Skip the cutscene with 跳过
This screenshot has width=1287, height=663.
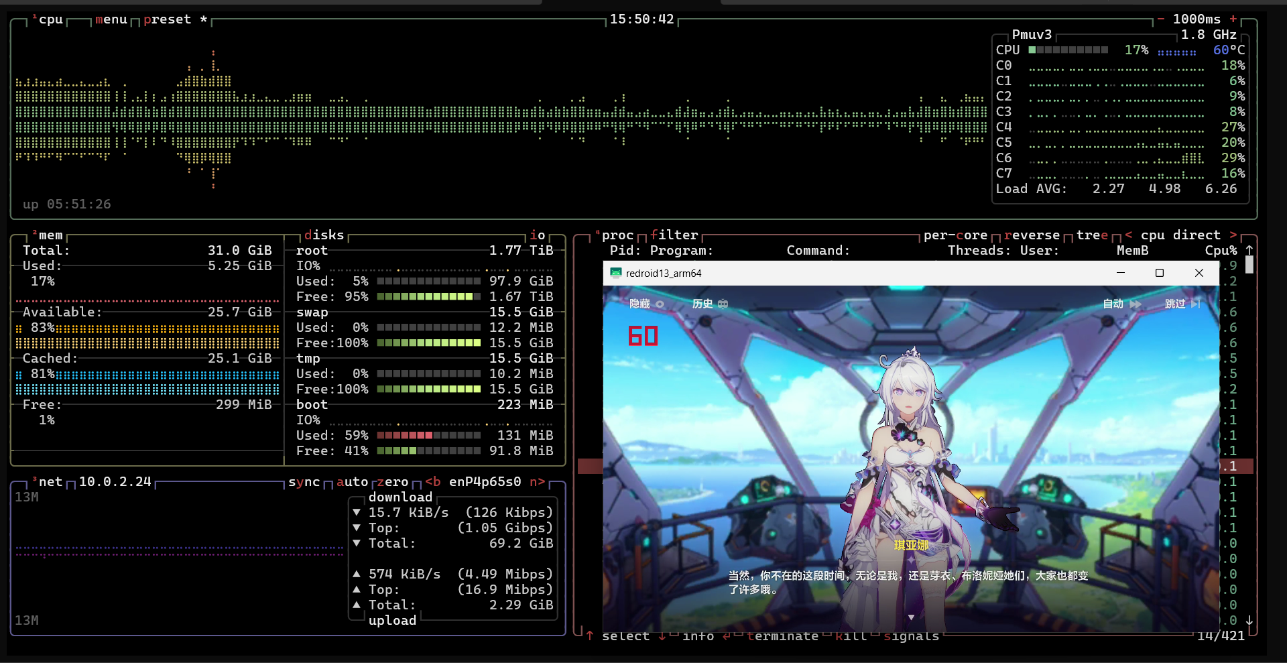[1182, 304]
